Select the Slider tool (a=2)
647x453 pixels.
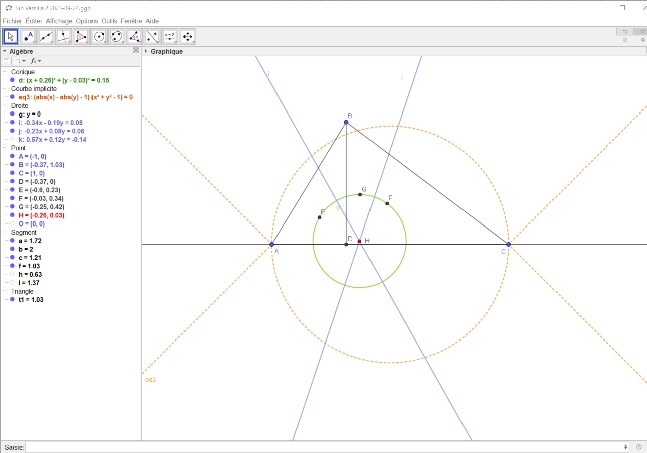tap(170, 36)
